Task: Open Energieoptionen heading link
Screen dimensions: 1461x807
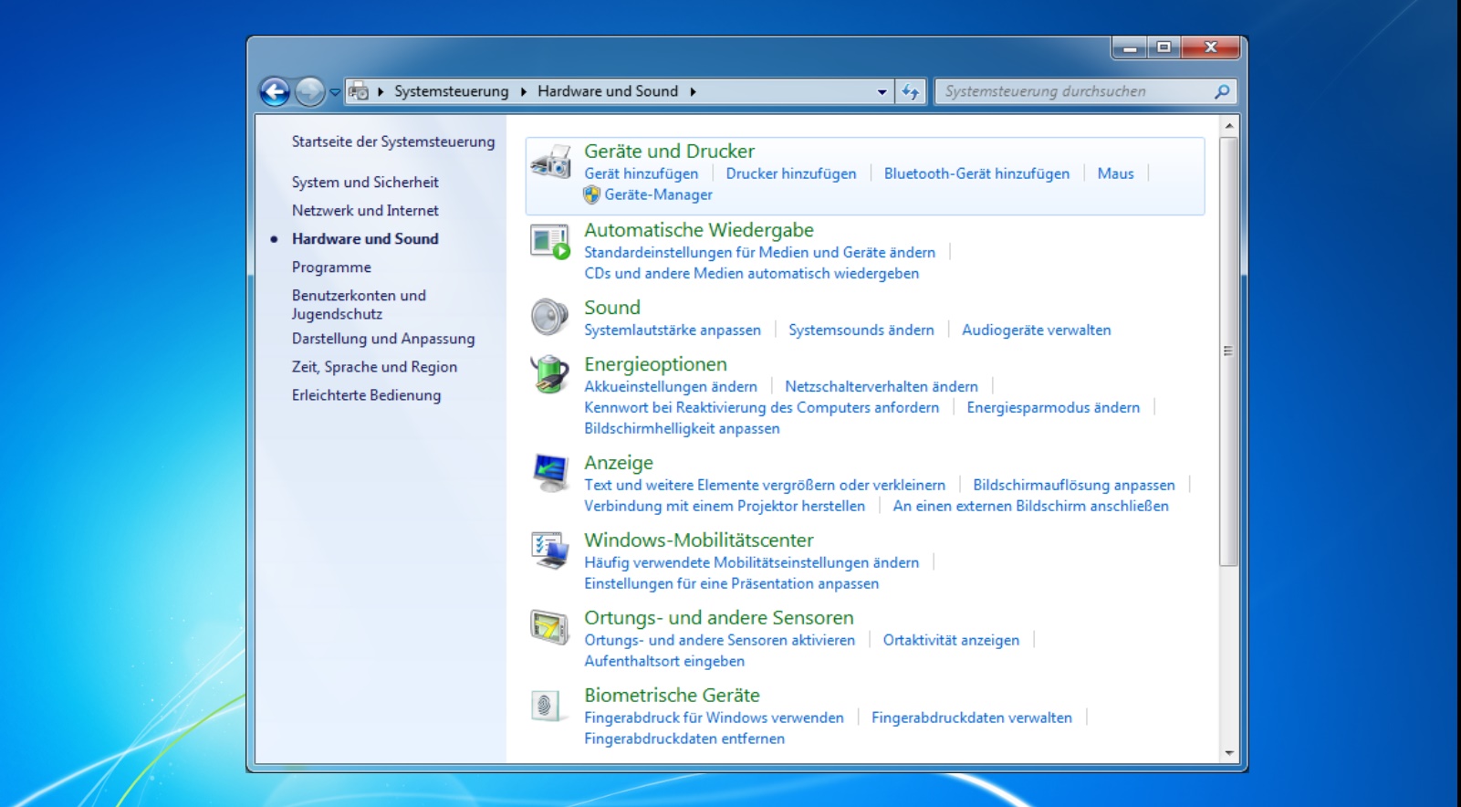Action: click(655, 364)
